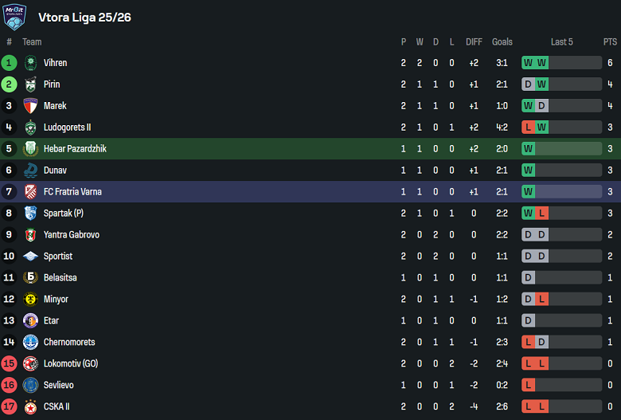Image resolution: width=621 pixels, height=420 pixels.
Task: Click the Chernomorets club crest
Action: pyautogui.click(x=30, y=343)
